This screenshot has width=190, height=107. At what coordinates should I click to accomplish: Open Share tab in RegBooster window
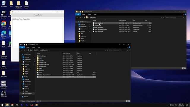[x=89, y=14]
